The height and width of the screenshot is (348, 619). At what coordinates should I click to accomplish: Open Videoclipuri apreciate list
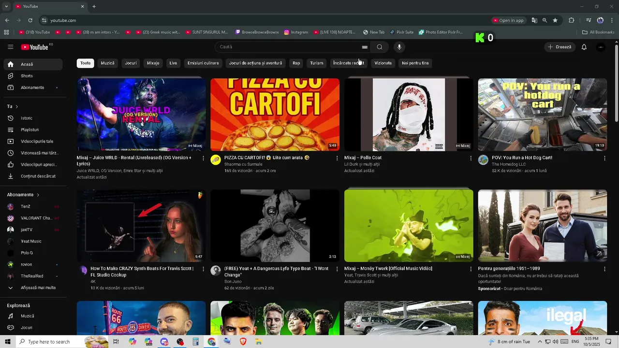click(x=33, y=164)
